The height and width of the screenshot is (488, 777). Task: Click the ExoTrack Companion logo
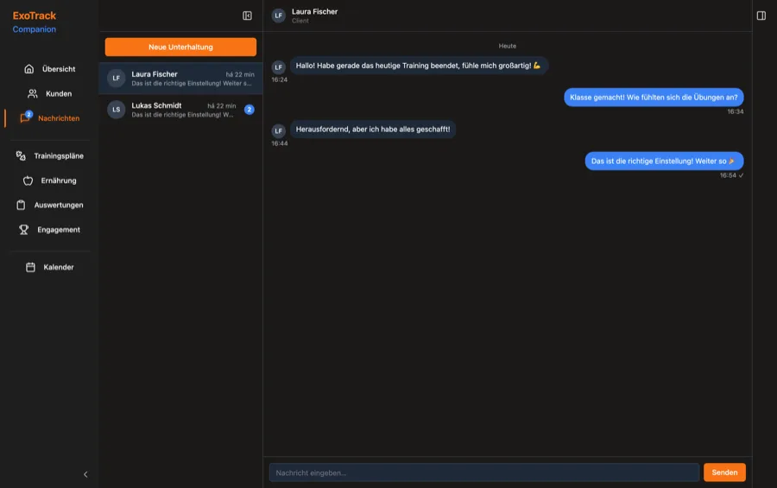(35, 22)
